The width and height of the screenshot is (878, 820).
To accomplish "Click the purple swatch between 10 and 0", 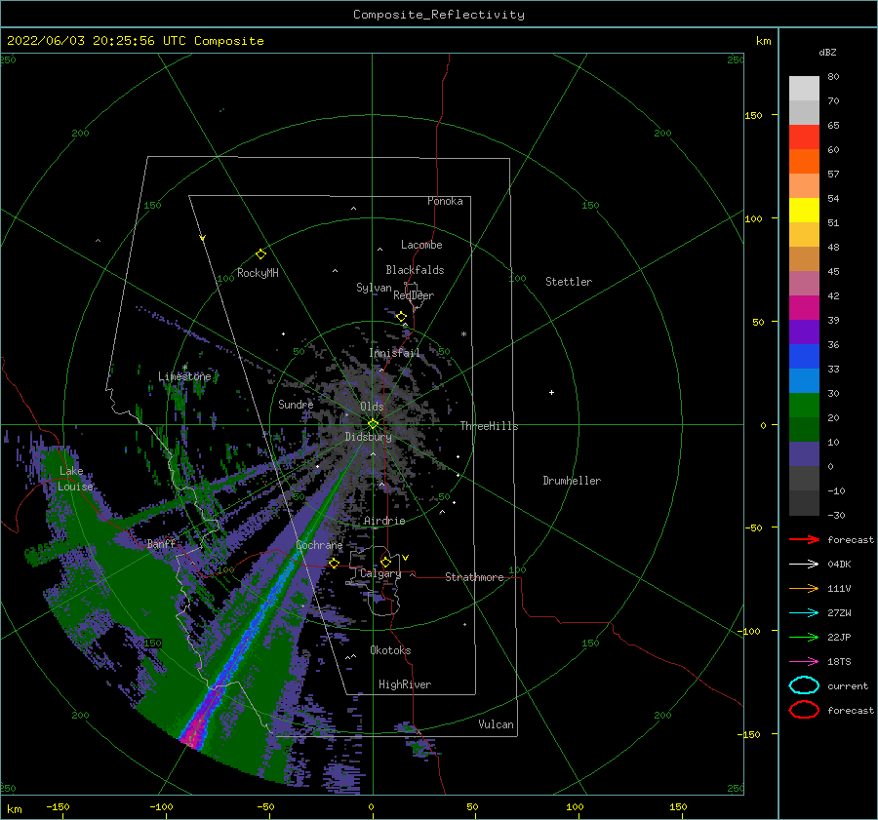I will pos(804,454).
